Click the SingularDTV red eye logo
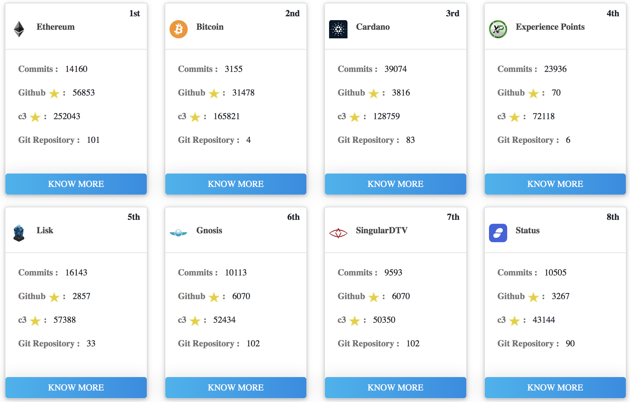The width and height of the screenshot is (630, 402). pos(338,233)
